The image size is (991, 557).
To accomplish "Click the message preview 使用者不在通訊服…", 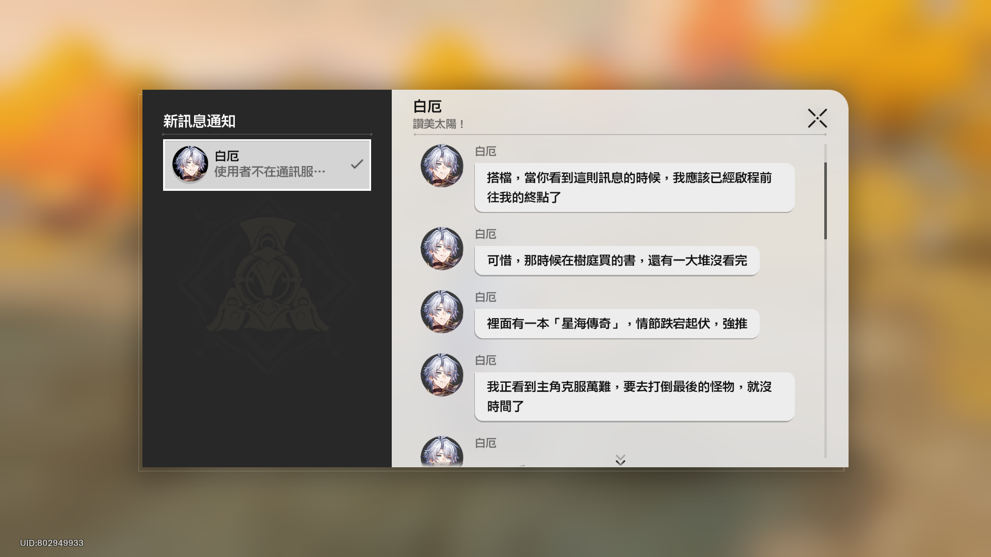I will point(269,172).
